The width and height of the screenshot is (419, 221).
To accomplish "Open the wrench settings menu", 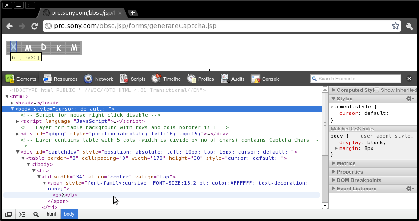I will pos(409,26).
